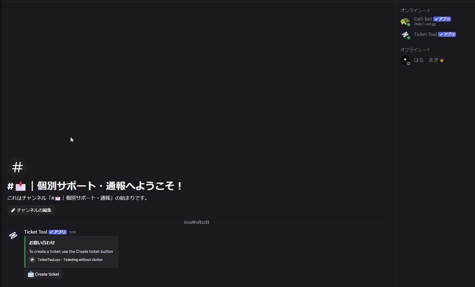Click the channel welcome heading 個別サポート・通報へようこそ！
This screenshot has width=475, height=287.
click(95, 186)
